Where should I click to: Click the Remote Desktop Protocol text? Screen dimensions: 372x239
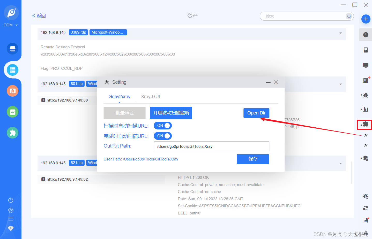pyautogui.click(x=63, y=47)
